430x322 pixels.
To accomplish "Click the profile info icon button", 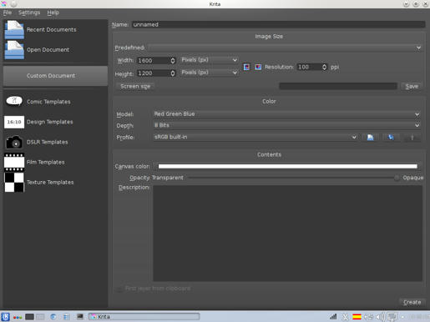I will coord(412,137).
